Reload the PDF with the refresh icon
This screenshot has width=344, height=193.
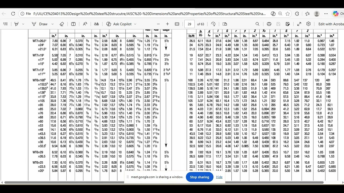[x=13, y=14]
